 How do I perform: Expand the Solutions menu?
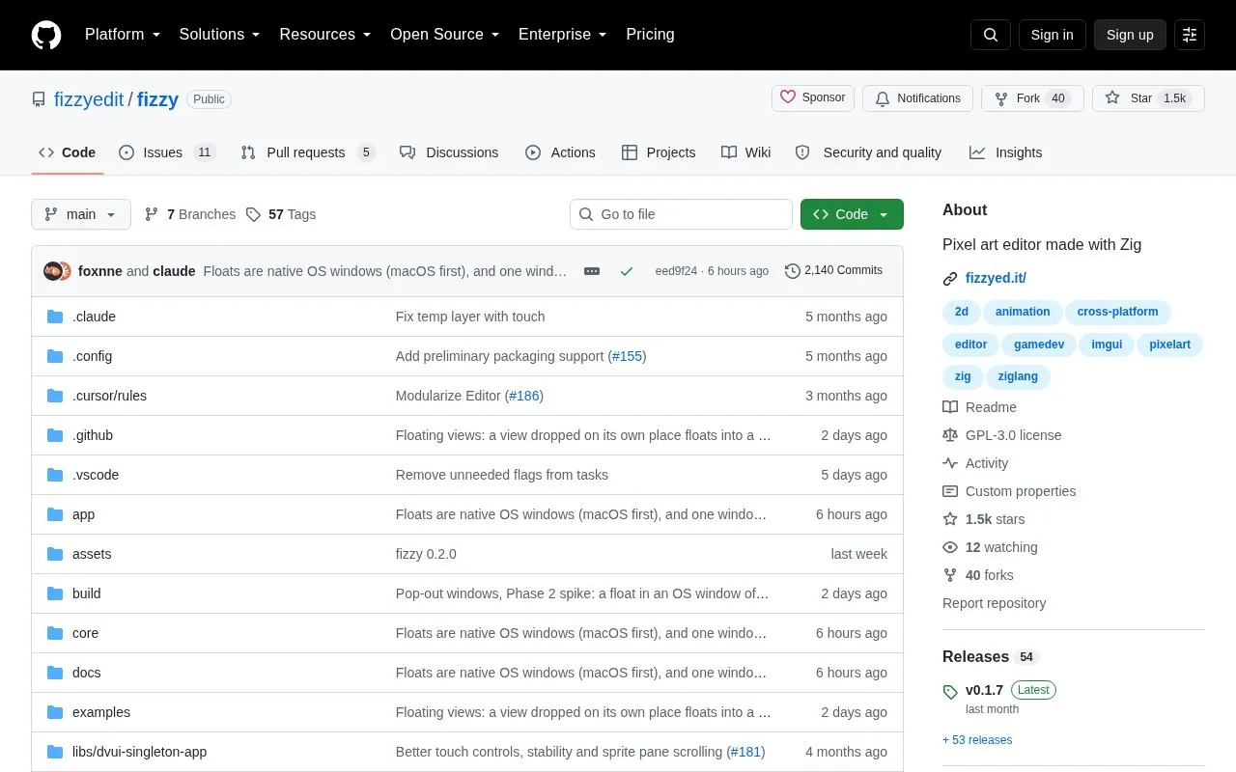[220, 35]
